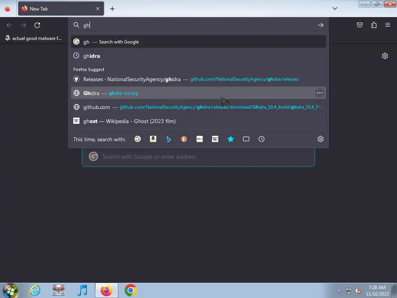This screenshot has width=397, height=298.
Task: Search open tabs with tab icon
Action: point(246,139)
